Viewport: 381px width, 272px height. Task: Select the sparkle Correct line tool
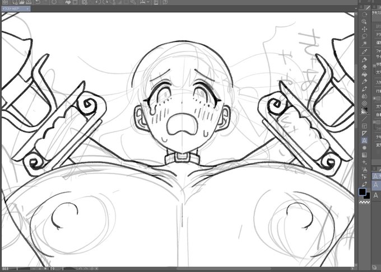point(364,162)
